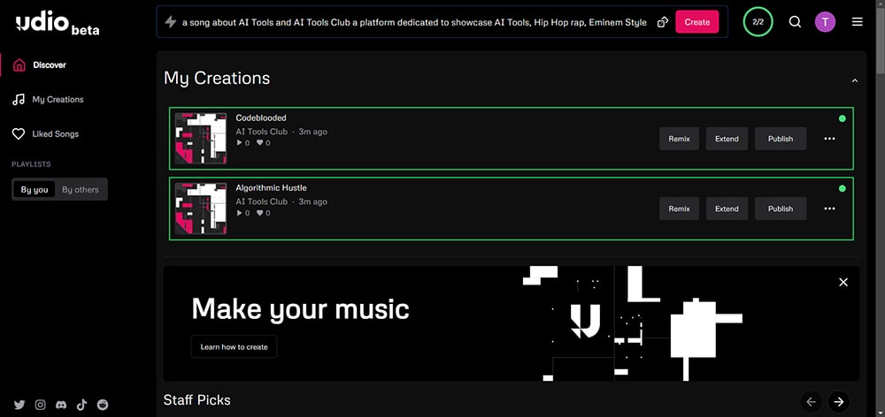Click Learn how to create button
The height and width of the screenshot is (417, 885).
tap(234, 346)
